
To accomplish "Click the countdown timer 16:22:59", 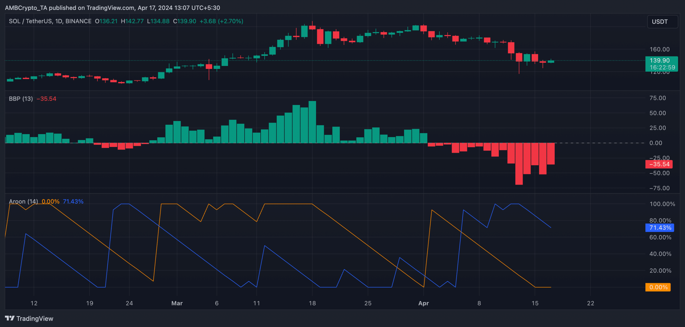I will (662, 68).
